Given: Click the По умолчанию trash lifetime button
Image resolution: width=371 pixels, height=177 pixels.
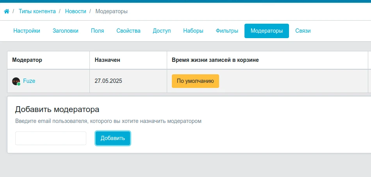Looking at the screenshot, I should coord(195,81).
